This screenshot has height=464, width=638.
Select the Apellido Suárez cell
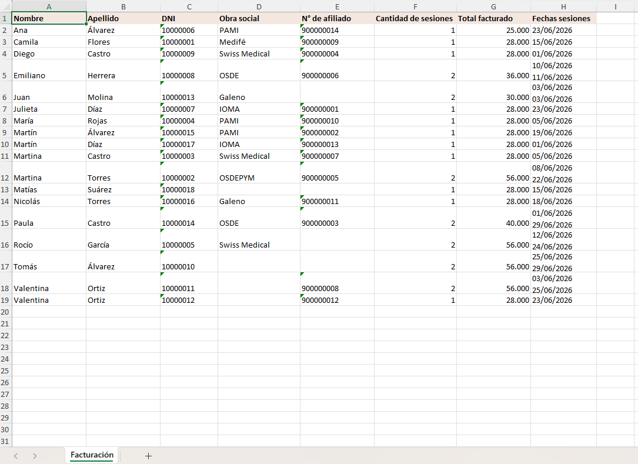[x=123, y=190]
